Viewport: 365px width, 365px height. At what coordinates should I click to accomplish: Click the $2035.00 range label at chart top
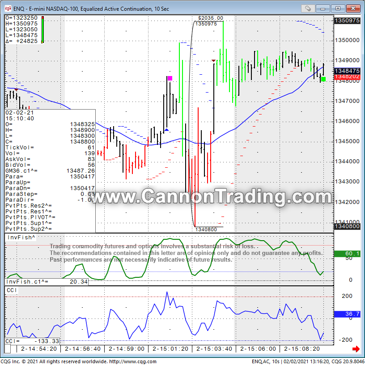210,18
